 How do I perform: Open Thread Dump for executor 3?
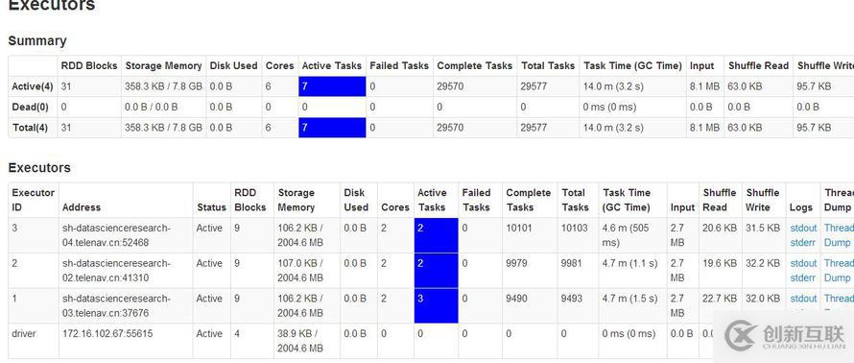tap(839, 235)
